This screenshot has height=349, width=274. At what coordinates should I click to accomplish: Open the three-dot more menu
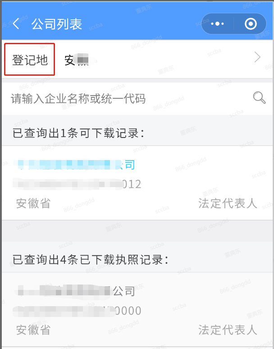(x=217, y=24)
